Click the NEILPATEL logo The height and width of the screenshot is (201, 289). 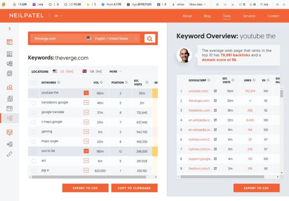pyautogui.click(x=27, y=16)
